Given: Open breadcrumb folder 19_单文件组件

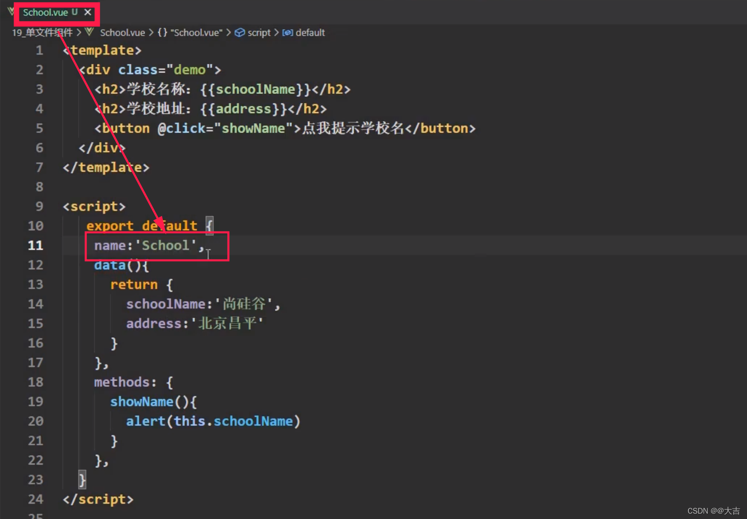Looking at the screenshot, I should click(x=42, y=33).
